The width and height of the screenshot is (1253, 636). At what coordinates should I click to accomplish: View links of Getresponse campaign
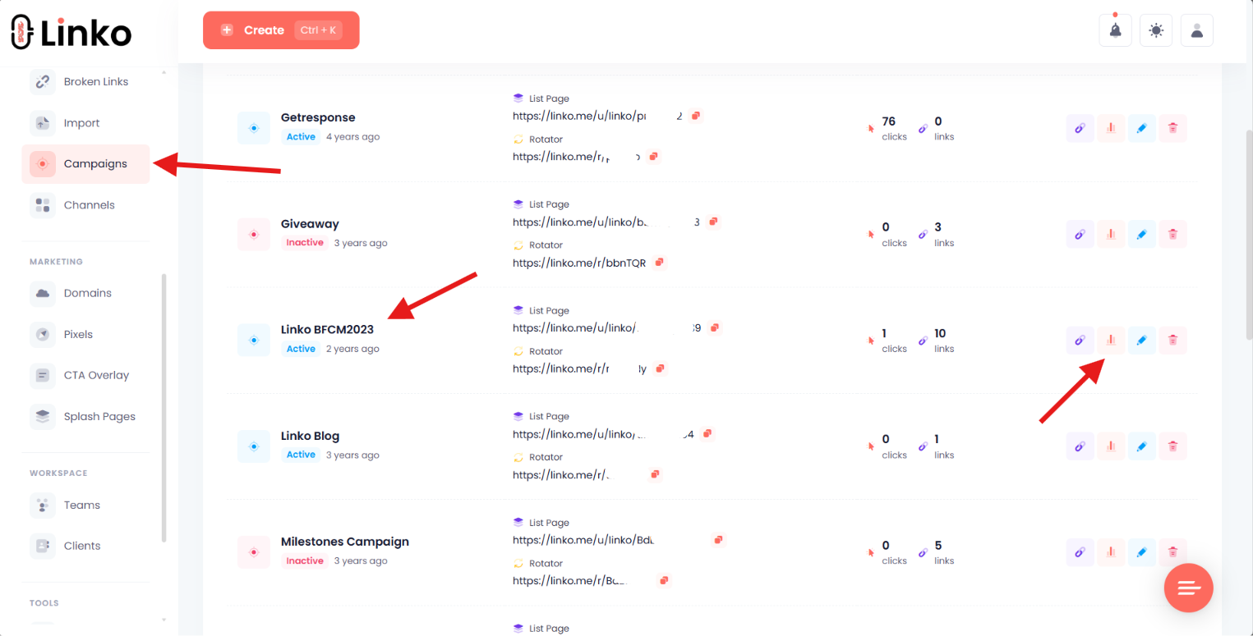tap(1080, 128)
